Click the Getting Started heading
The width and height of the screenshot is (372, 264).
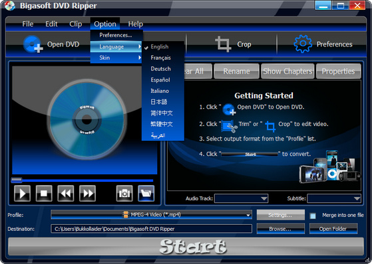264,96
